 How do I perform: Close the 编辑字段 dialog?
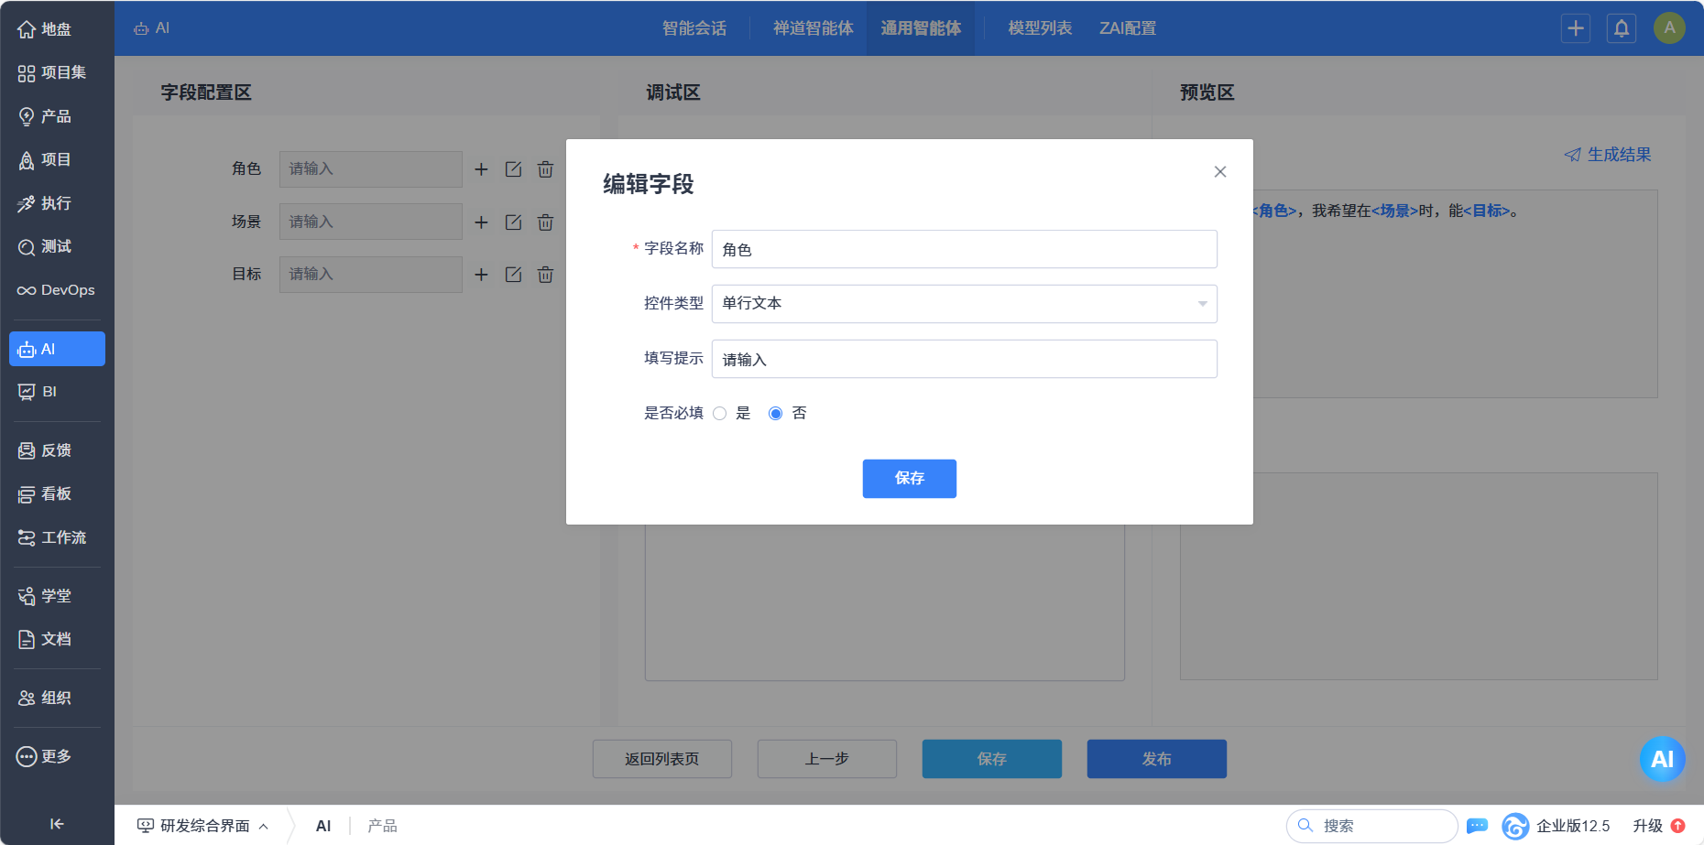tap(1219, 172)
